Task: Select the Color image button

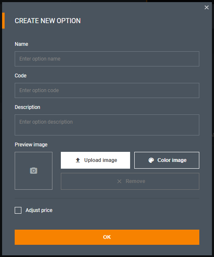Action: click(x=167, y=160)
